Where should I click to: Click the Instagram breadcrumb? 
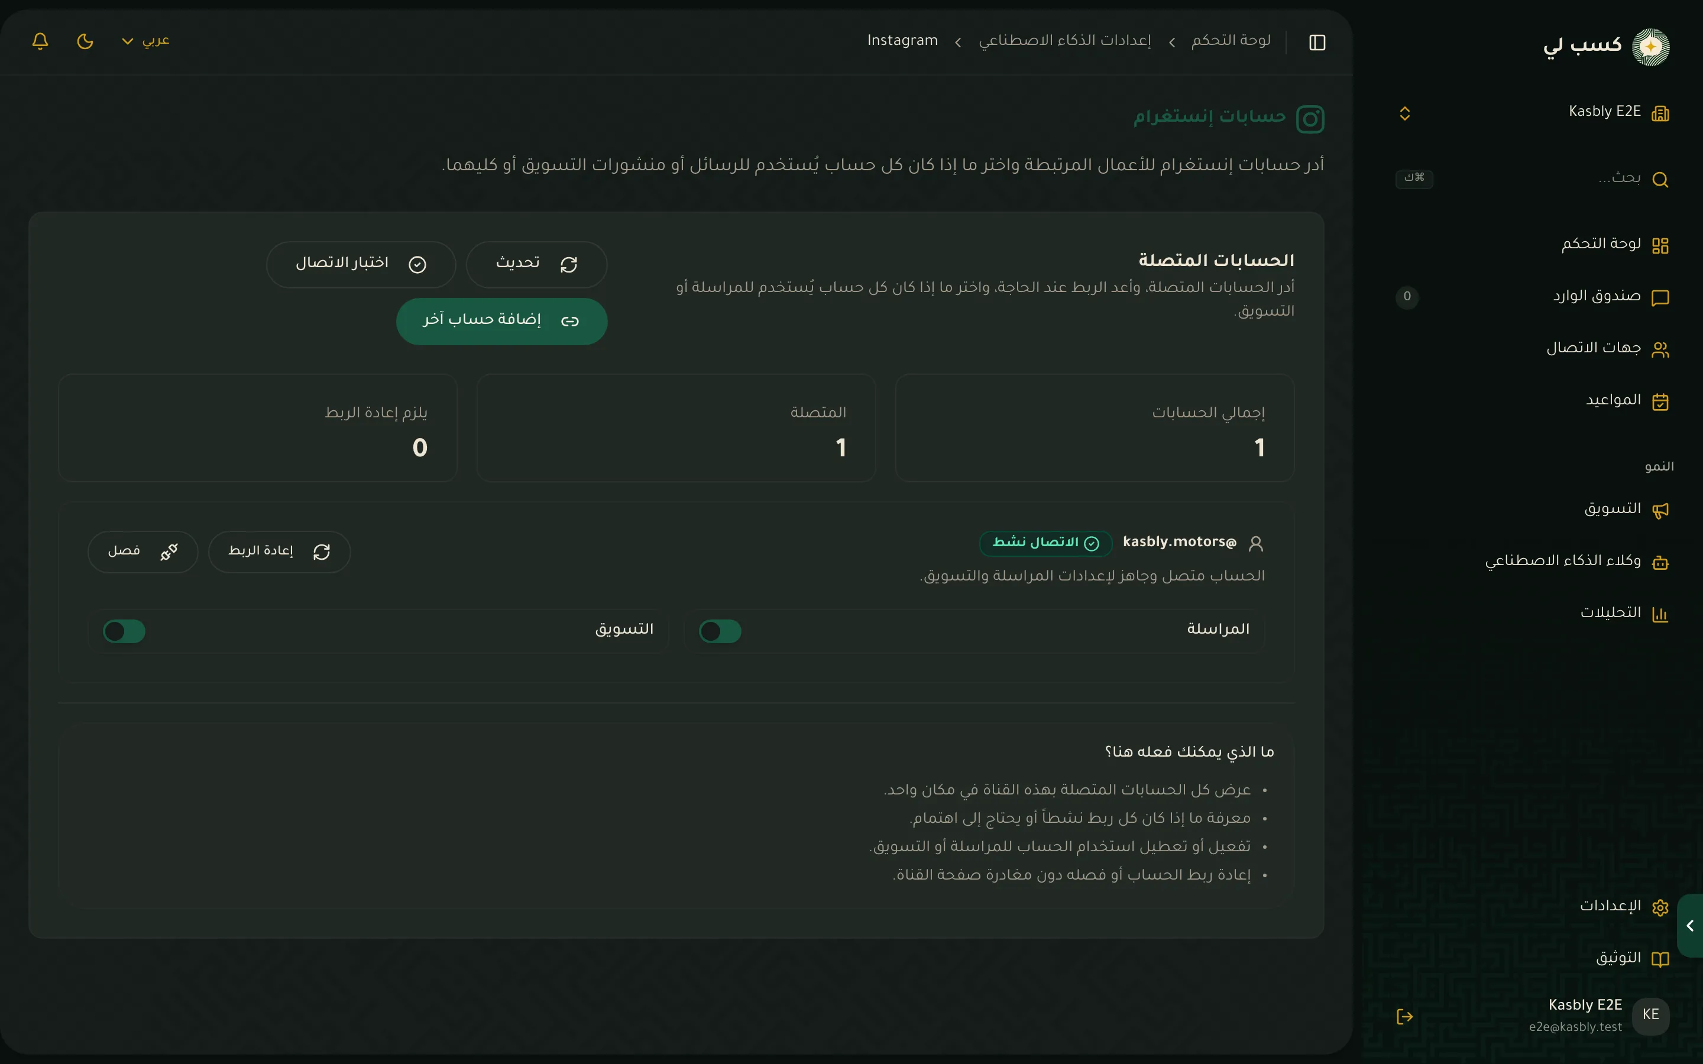902,41
